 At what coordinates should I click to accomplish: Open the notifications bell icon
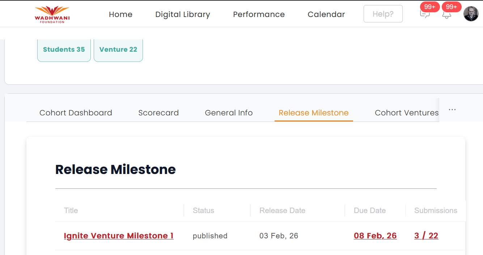pos(447,15)
